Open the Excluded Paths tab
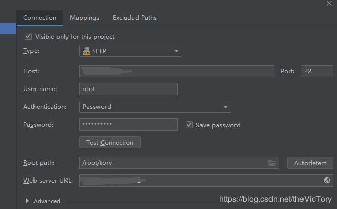This screenshot has width=337, height=209. click(134, 18)
